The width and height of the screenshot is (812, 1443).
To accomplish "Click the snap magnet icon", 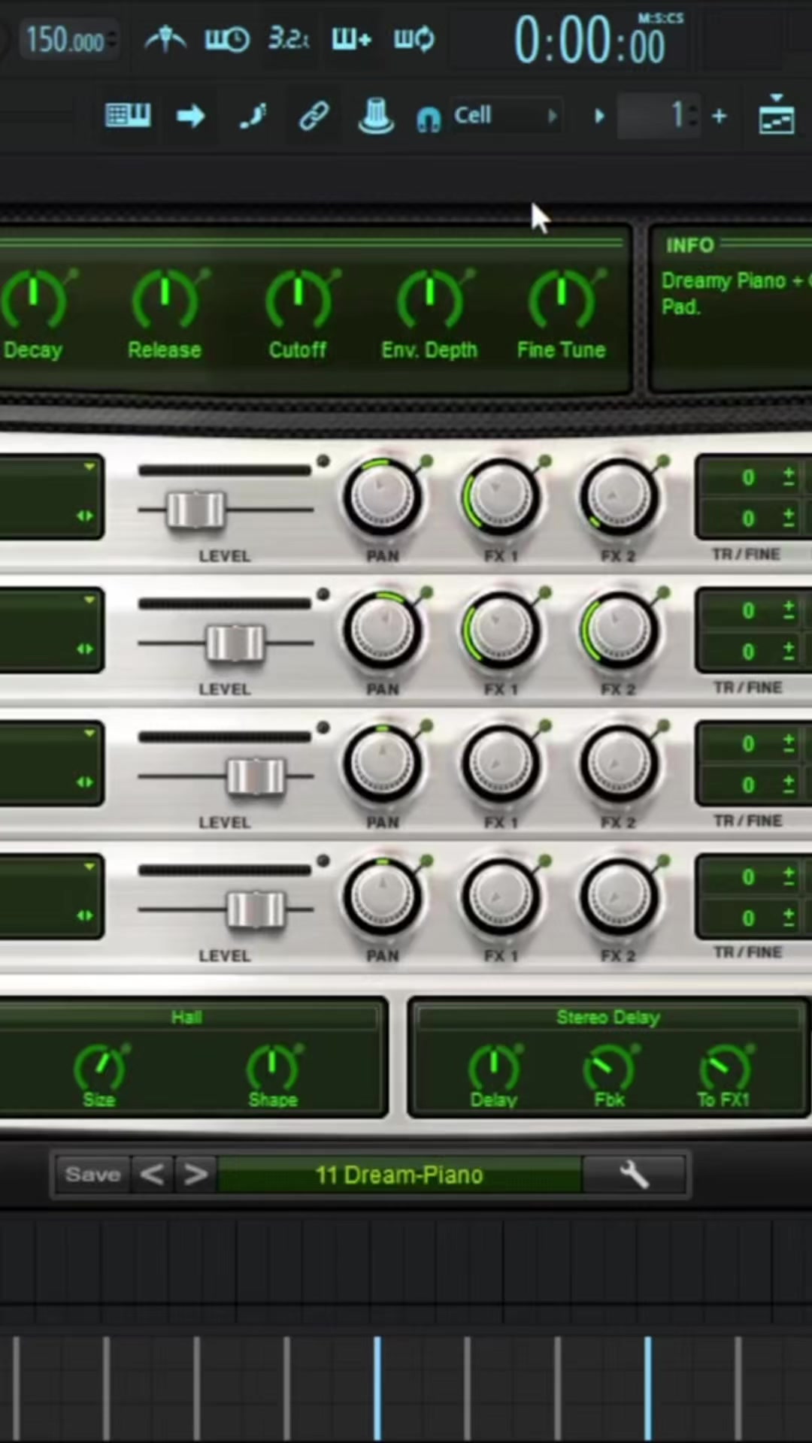I will tap(429, 119).
